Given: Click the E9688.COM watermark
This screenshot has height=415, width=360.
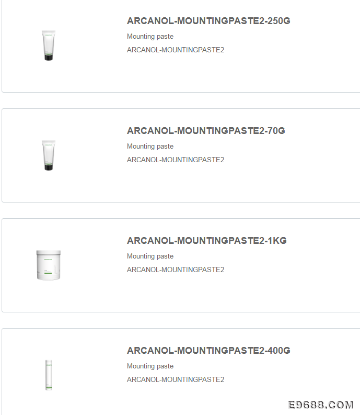Looking at the screenshot, I should [321, 405].
